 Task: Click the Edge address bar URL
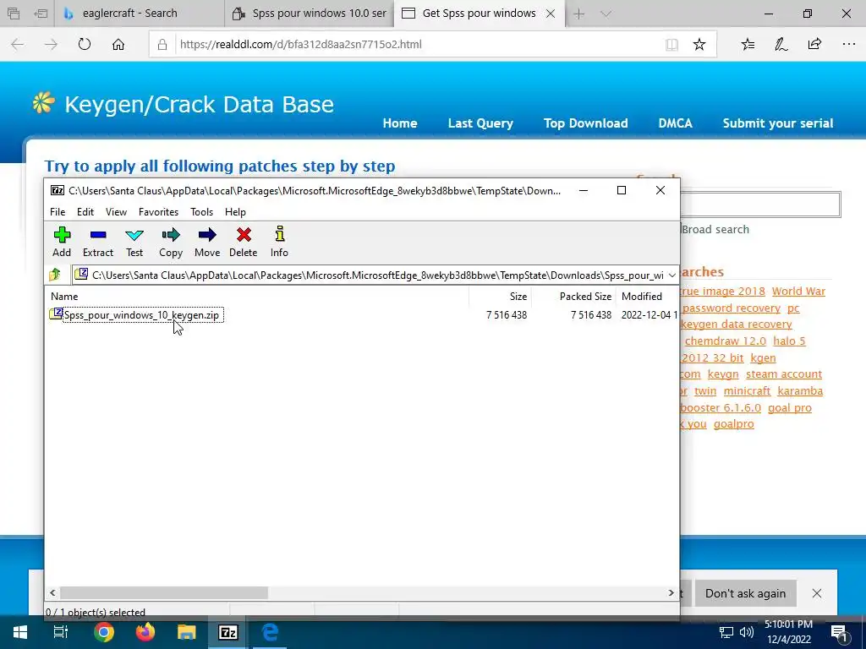tap(300, 44)
